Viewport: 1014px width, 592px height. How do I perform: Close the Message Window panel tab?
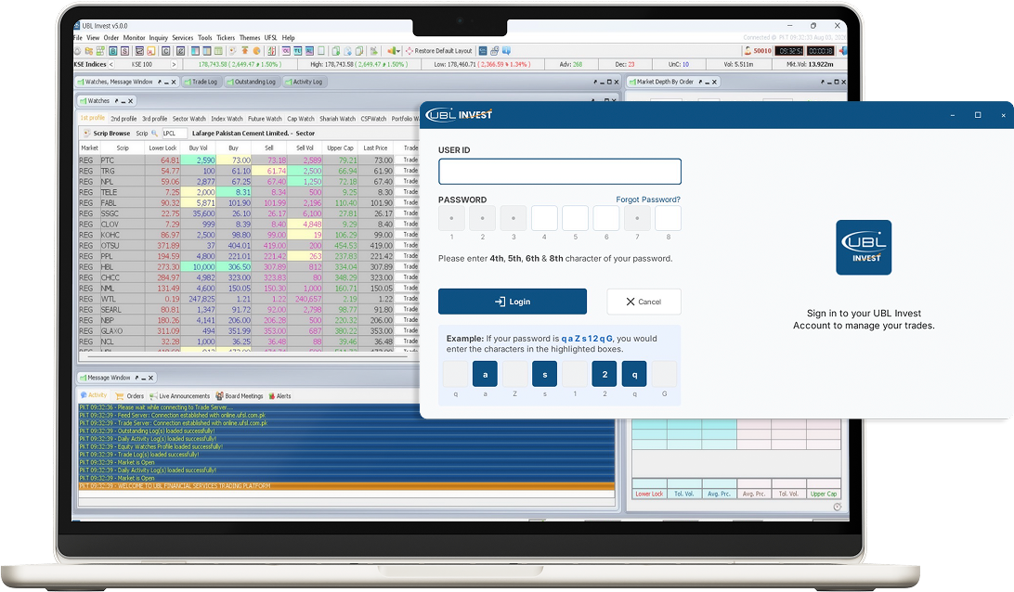point(150,378)
